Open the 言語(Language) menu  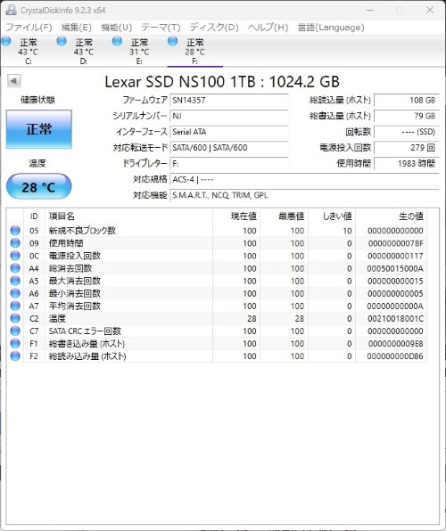pyautogui.click(x=331, y=27)
